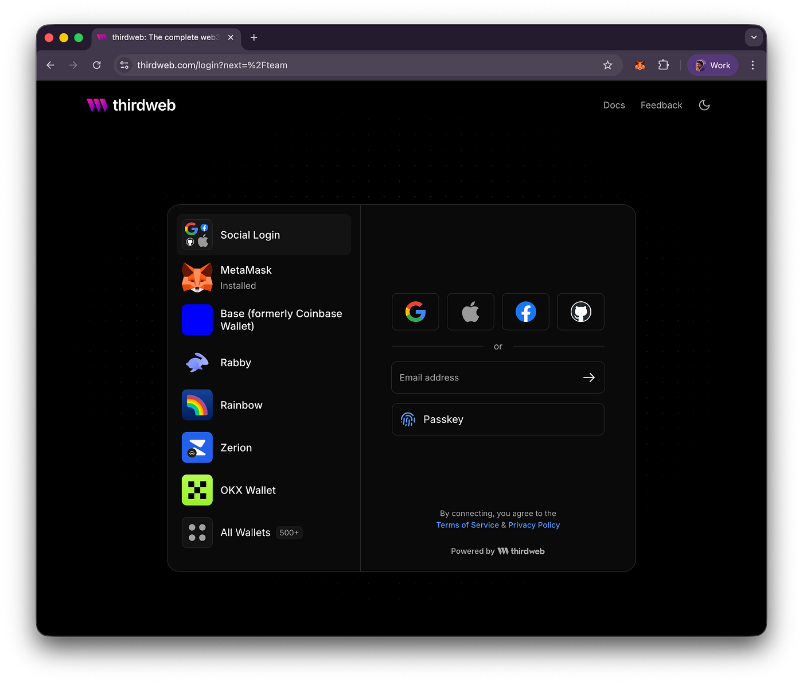Focus the Email address field
This screenshot has width=803, height=684.
pyautogui.click(x=498, y=377)
